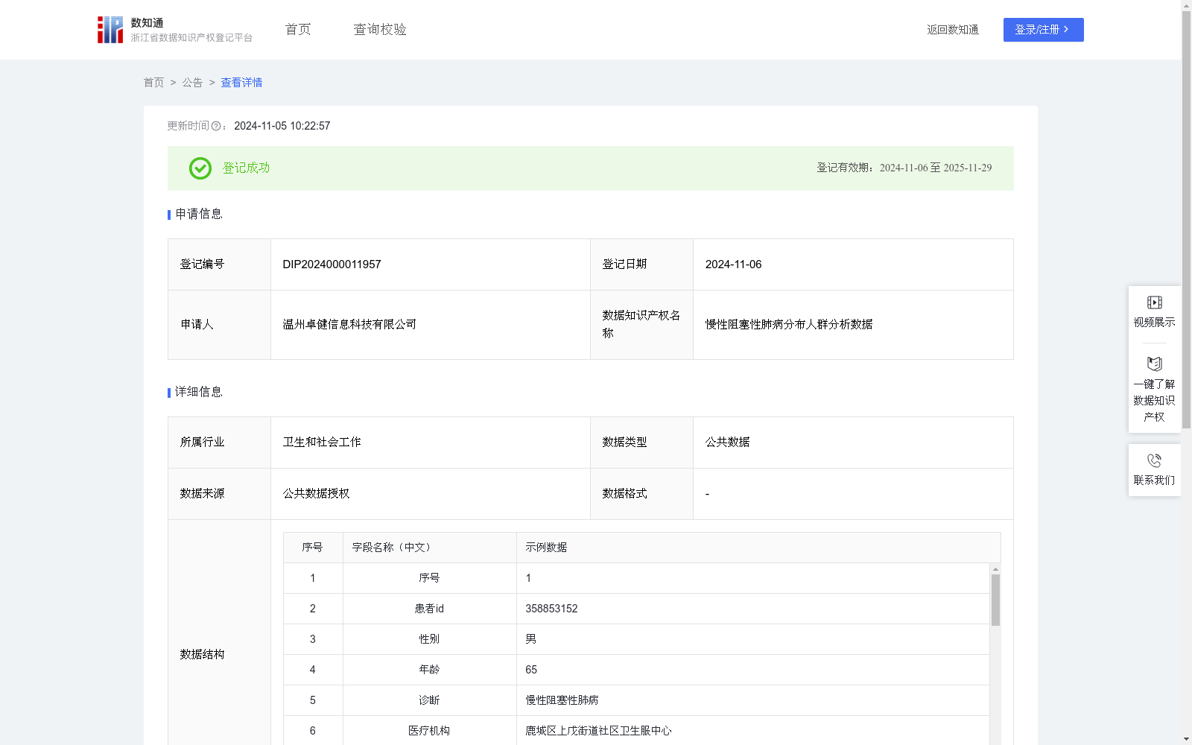Click applicant 温州卓健信息科技有限公司
Viewport: 1192px width, 745px height.
pyautogui.click(x=349, y=325)
